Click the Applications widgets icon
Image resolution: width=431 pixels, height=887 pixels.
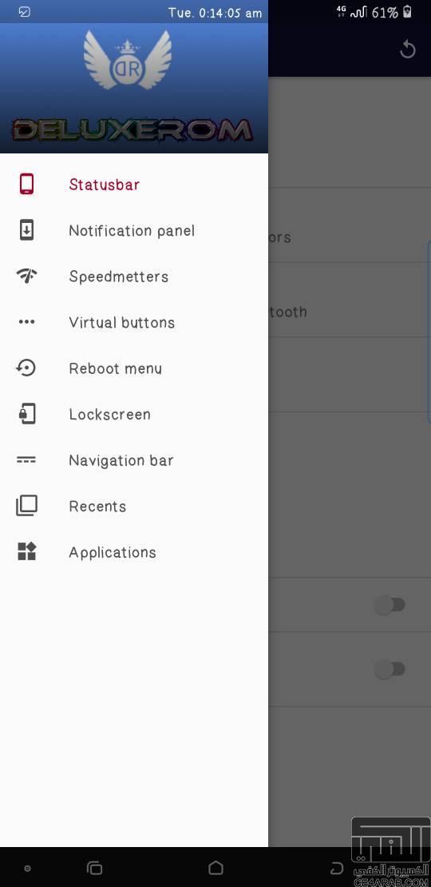[x=26, y=551]
